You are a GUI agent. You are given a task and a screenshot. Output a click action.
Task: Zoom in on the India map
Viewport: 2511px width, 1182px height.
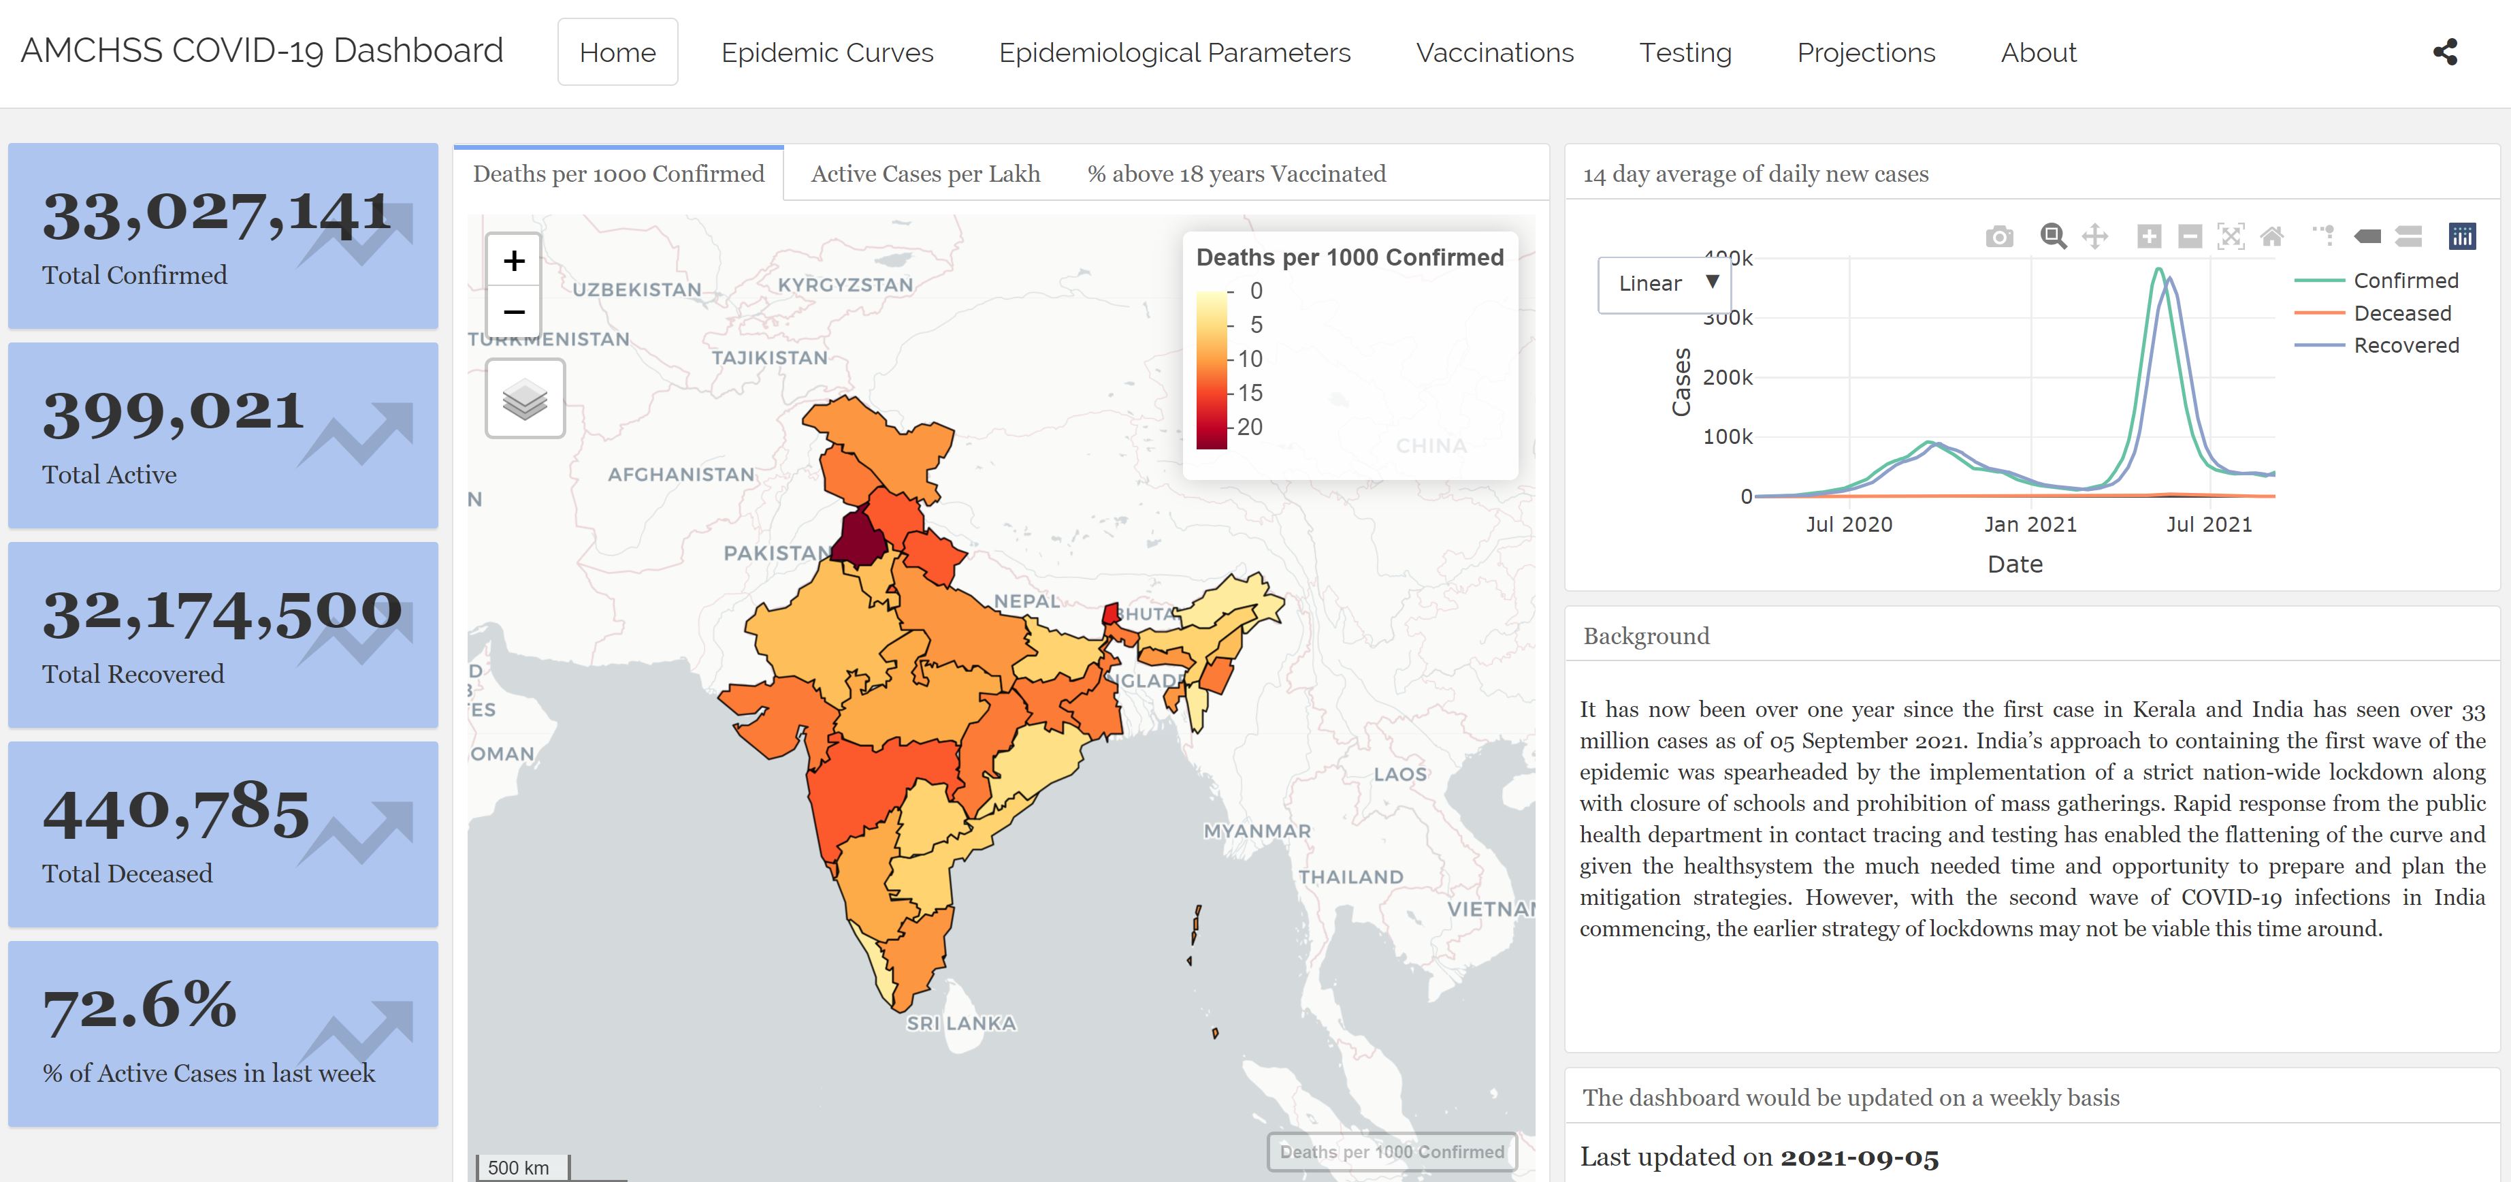[x=514, y=260]
